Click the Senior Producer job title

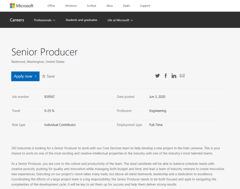click(x=45, y=52)
